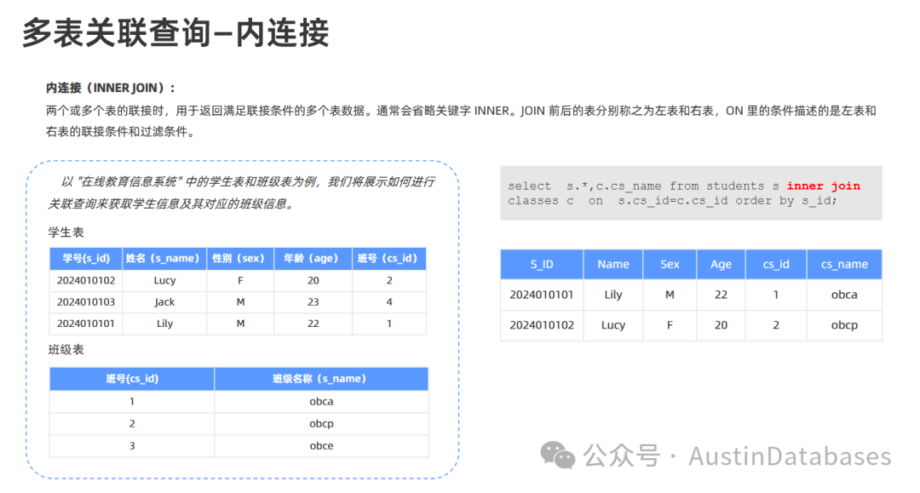Click the "性别 (sex)" column header
The image size is (920, 493).
click(240, 259)
